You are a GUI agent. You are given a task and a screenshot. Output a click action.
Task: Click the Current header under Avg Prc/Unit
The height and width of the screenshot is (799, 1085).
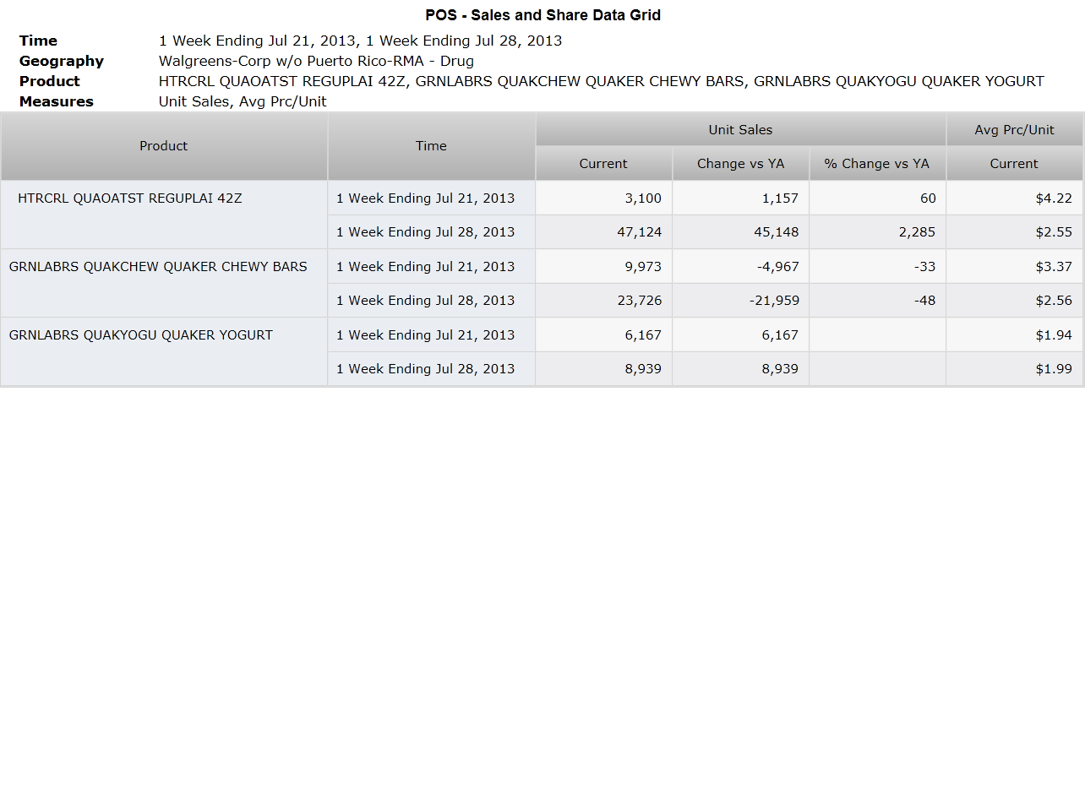(x=1014, y=163)
